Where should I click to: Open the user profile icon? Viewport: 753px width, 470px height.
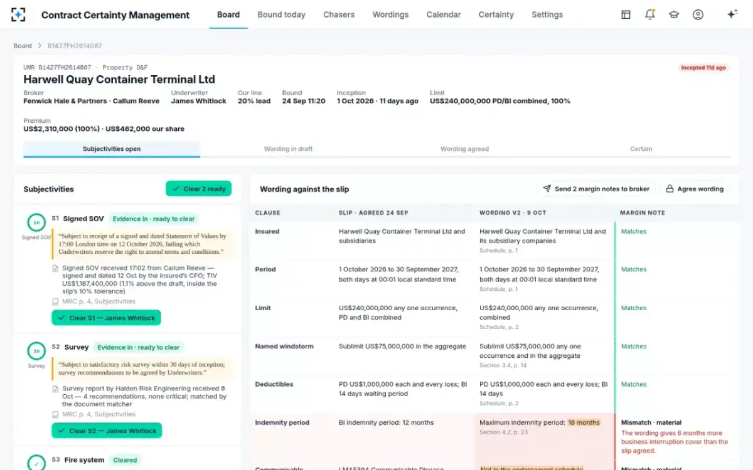tap(698, 14)
